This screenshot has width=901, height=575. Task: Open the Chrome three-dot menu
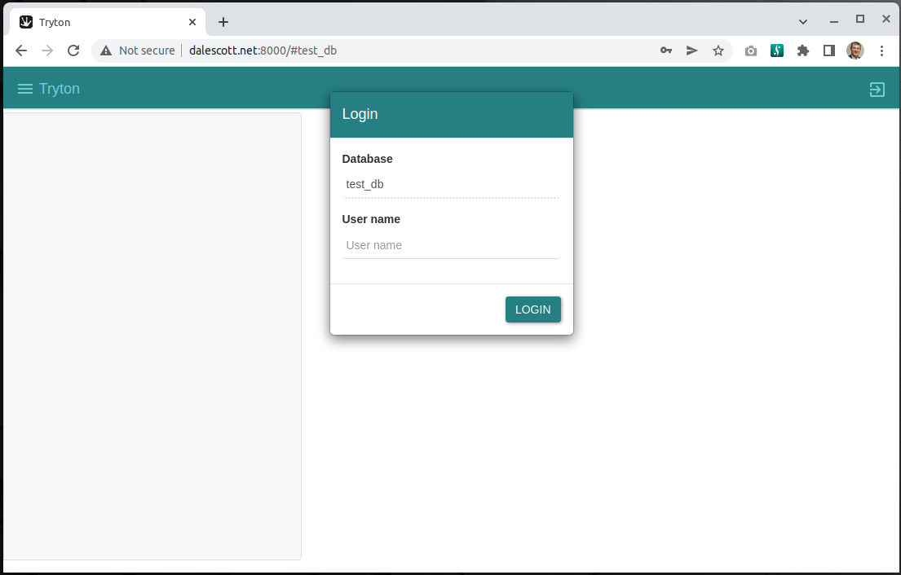[x=881, y=50]
